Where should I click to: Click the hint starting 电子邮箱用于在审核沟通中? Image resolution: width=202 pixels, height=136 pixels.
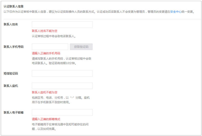click(x=60, y=127)
